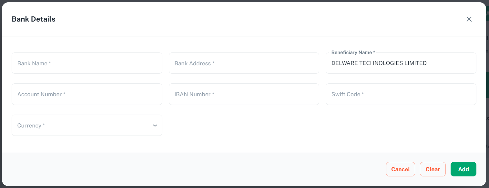The width and height of the screenshot is (489, 188).
Task: Click the asterisk next to Swift Code
Action: (x=363, y=94)
